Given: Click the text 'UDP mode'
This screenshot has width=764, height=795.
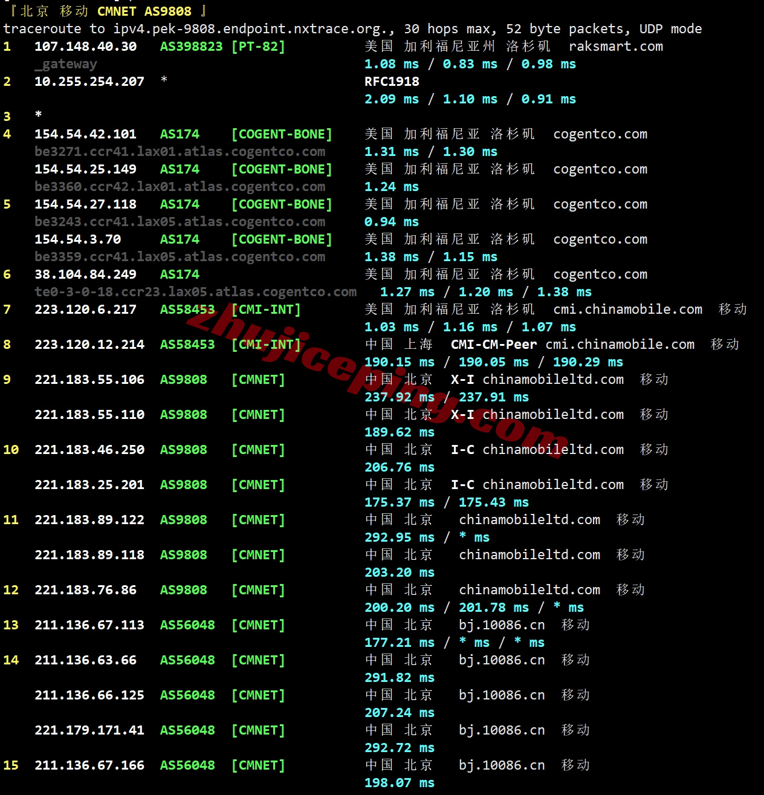Looking at the screenshot, I should (670, 29).
